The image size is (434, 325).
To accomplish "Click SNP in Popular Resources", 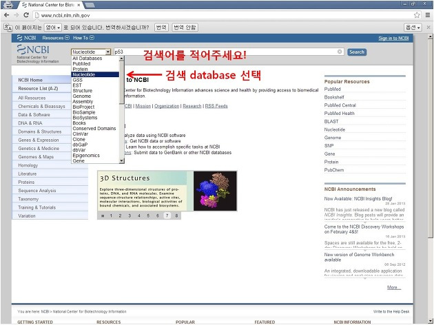I will click(329, 146).
